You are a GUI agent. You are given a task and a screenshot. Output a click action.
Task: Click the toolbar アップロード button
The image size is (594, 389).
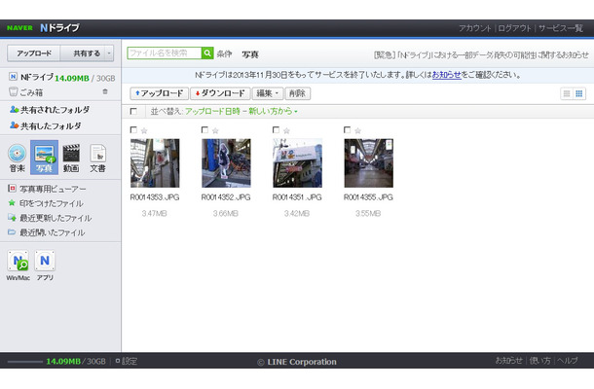[159, 93]
